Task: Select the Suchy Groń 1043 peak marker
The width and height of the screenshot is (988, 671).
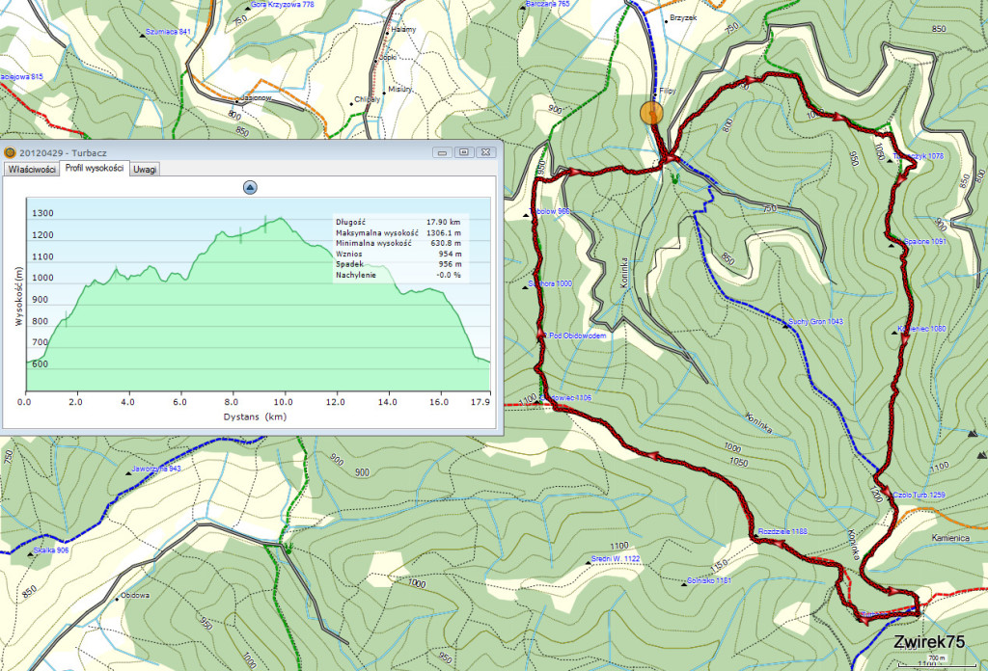Action: 784,324
